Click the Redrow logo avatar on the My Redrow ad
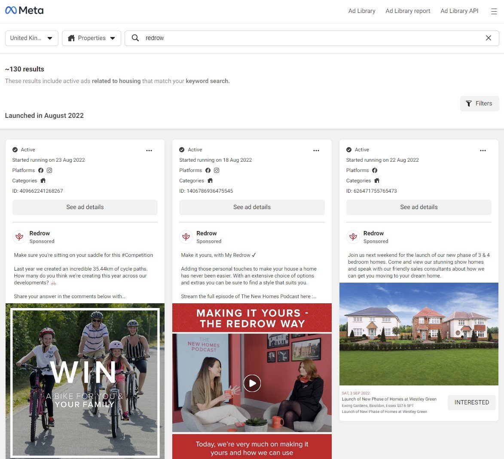Viewport: 504px width, 459px height. [x=186, y=237]
